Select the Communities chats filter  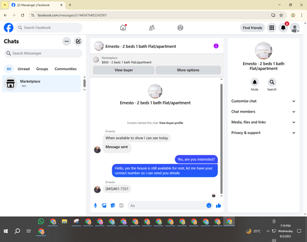coord(66,69)
